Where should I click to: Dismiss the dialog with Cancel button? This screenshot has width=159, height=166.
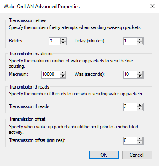137,155
